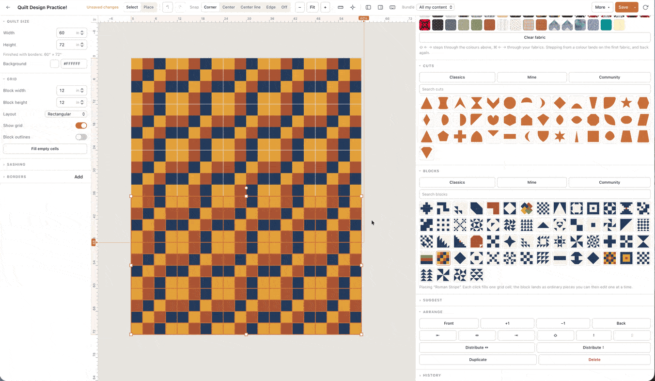Expand the Borders section
This screenshot has width=655, height=381.
coord(16,177)
